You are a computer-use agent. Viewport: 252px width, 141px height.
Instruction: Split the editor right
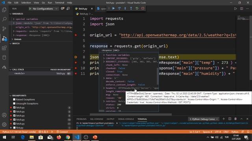(241, 9)
